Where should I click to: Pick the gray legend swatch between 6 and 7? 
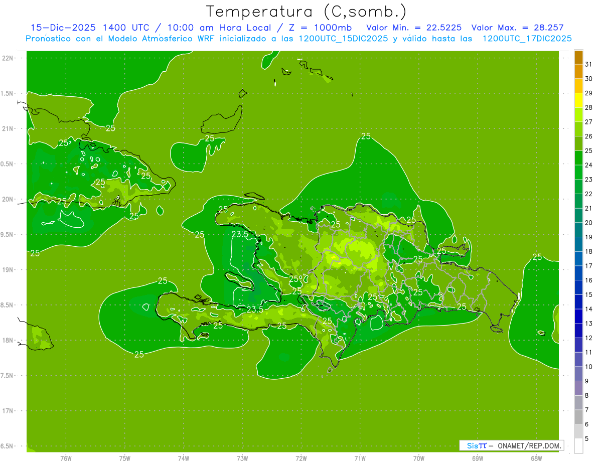click(578, 417)
